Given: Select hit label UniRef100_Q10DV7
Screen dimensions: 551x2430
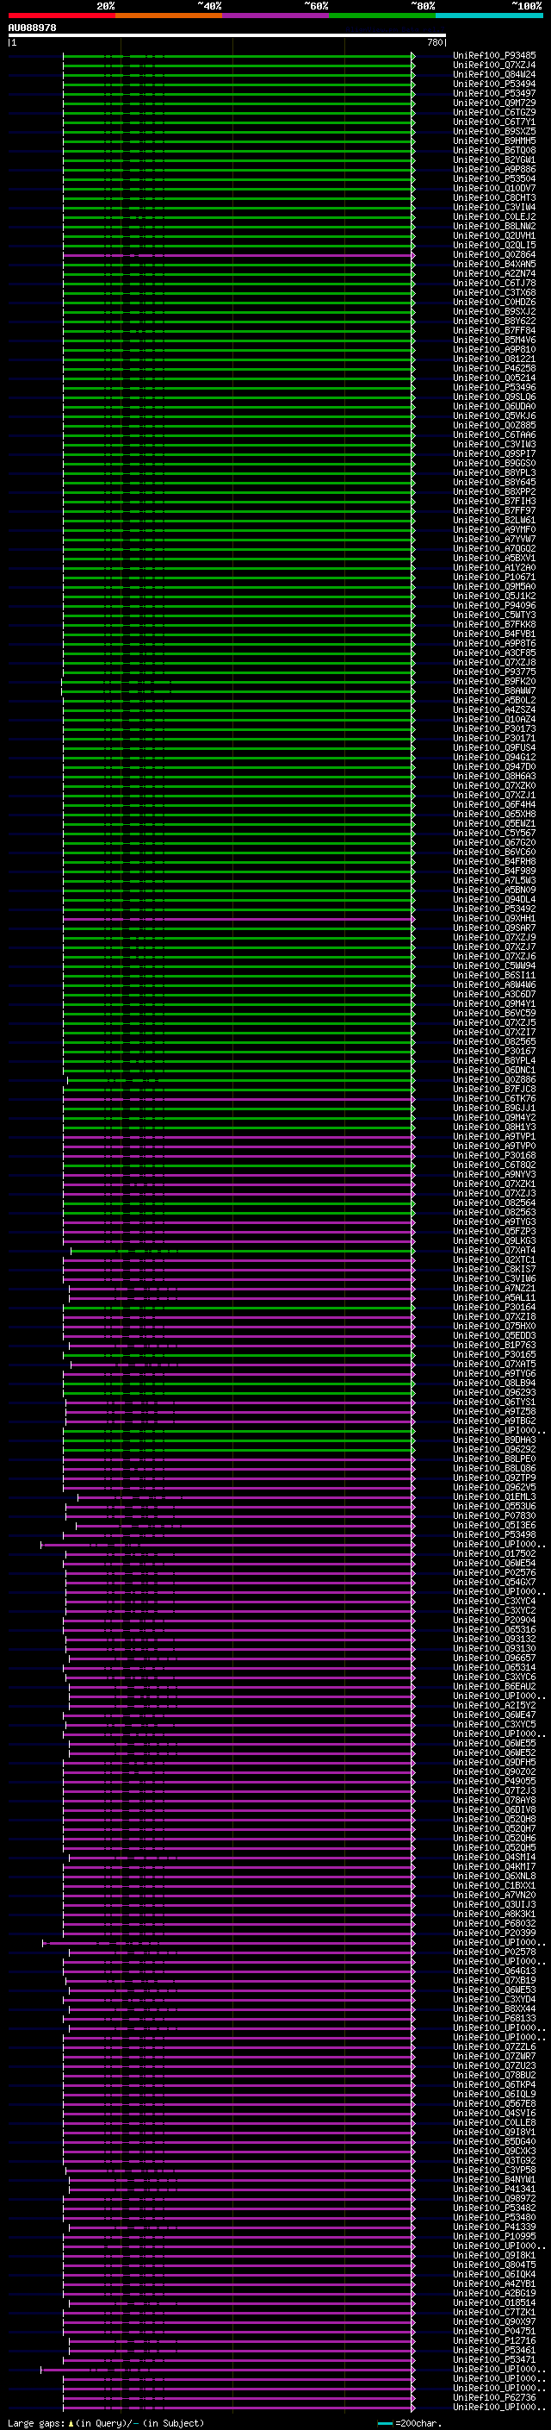Looking at the screenshot, I should [494, 189].
